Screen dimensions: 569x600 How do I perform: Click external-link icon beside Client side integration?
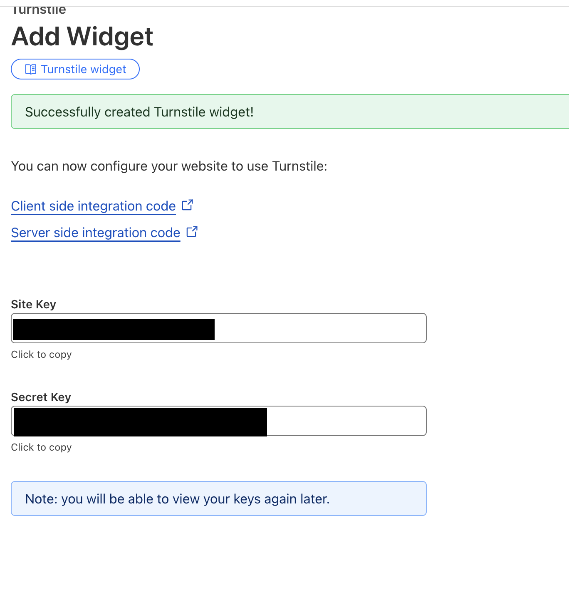[x=188, y=205]
